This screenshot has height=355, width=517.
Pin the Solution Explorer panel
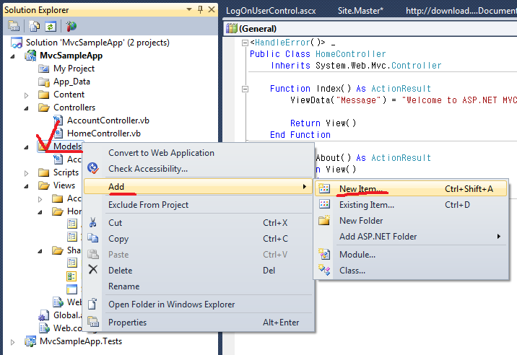tap(200, 9)
